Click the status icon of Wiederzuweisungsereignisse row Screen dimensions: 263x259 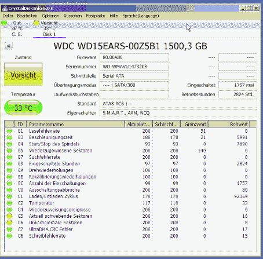click(x=9, y=210)
